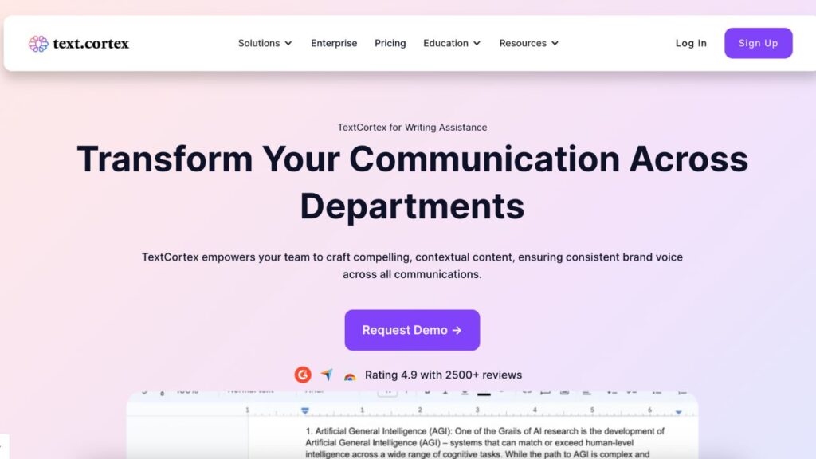Click the AGI paragraph in the document preview
816x459 pixels.
coord(485,442)
